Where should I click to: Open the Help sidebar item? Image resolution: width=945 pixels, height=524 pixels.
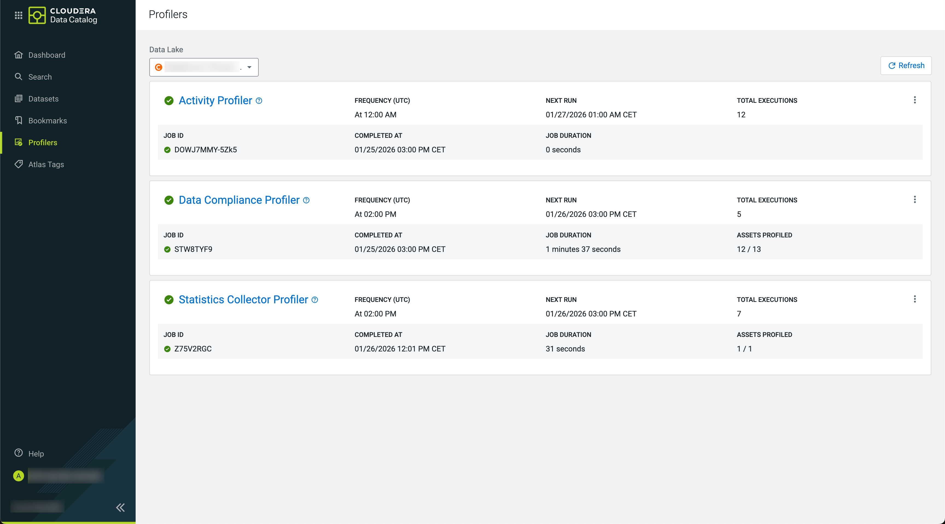pyautogui.click(x=36, y=453)
